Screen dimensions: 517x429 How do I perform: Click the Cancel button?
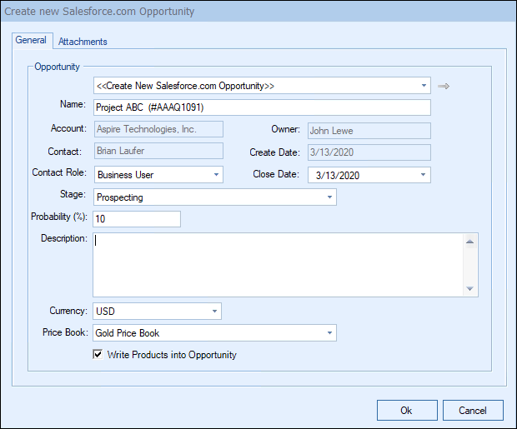[473, 410]
